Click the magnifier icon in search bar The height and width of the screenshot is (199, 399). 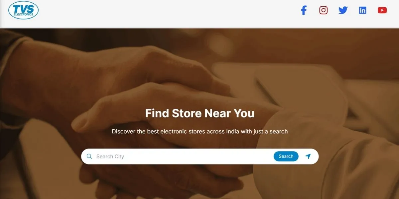coord(89,156)
